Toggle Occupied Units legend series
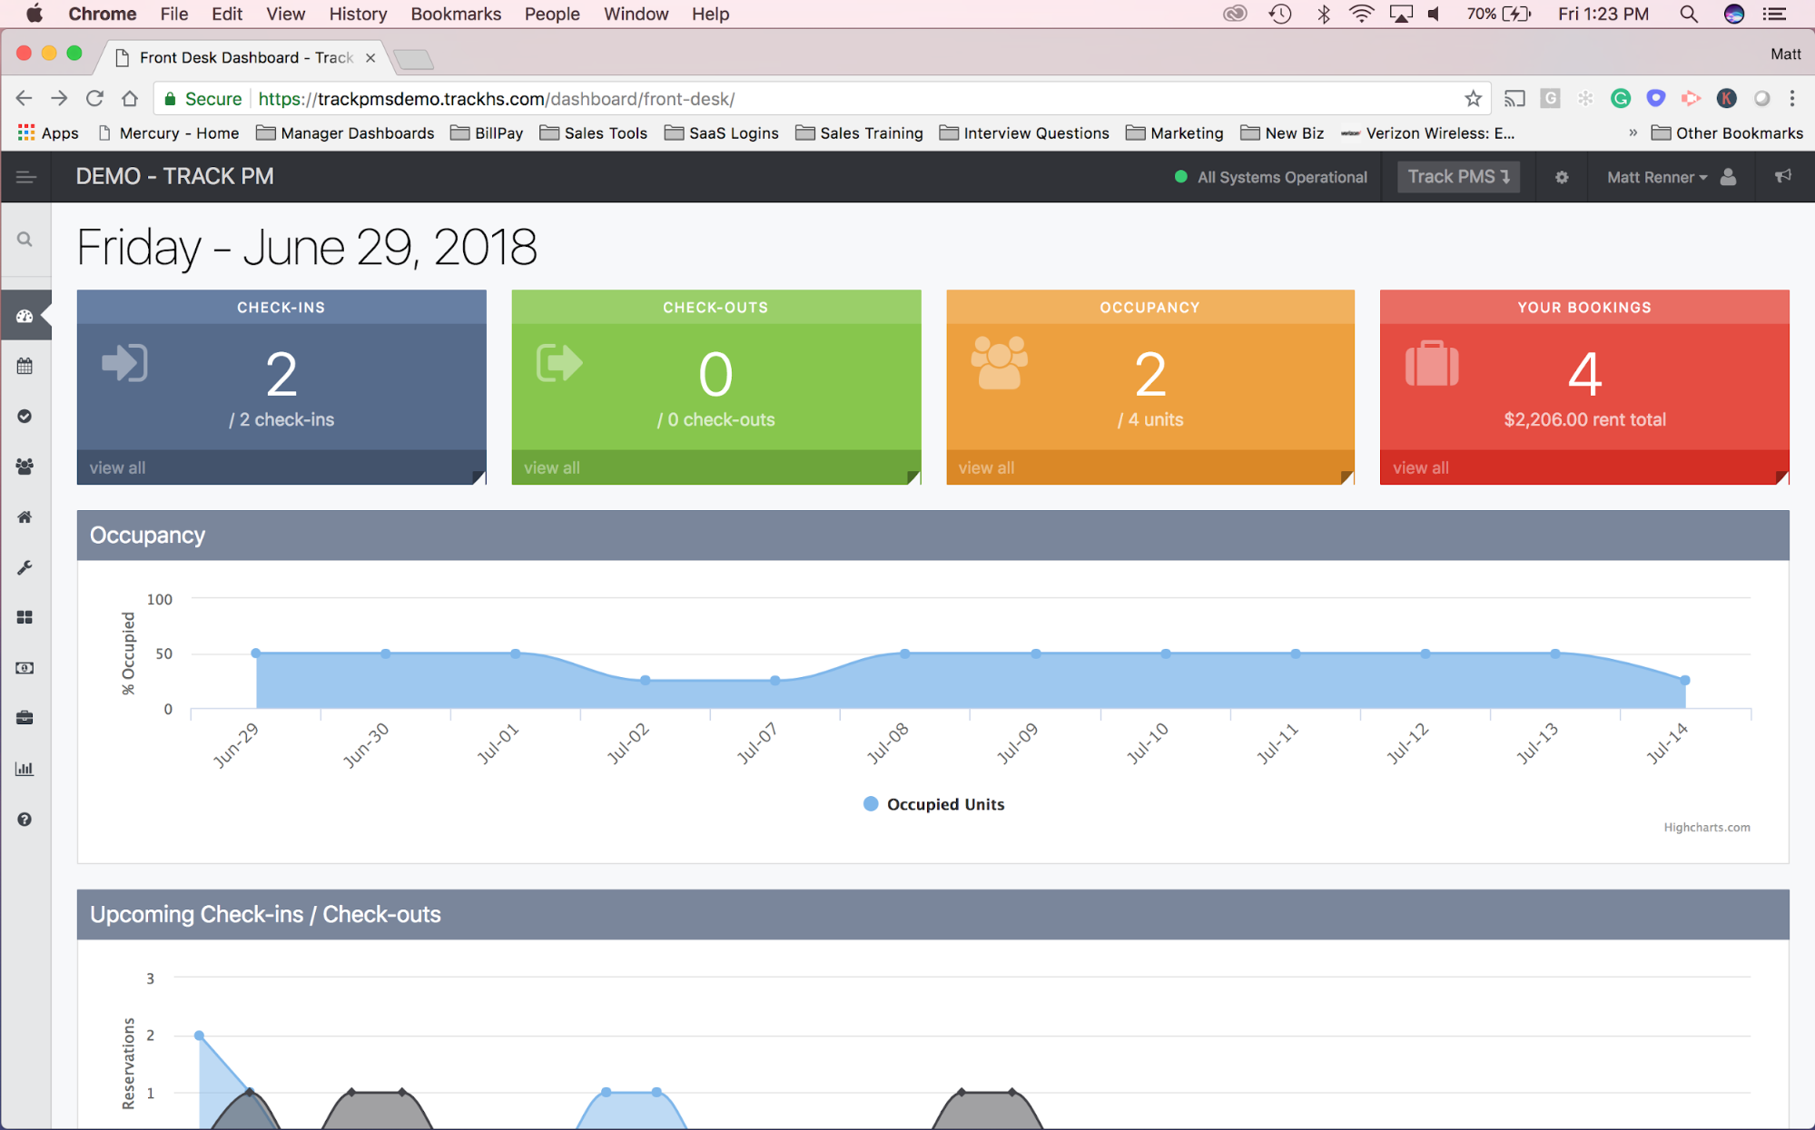The image size is (1815, 1130). click(934, 804)
